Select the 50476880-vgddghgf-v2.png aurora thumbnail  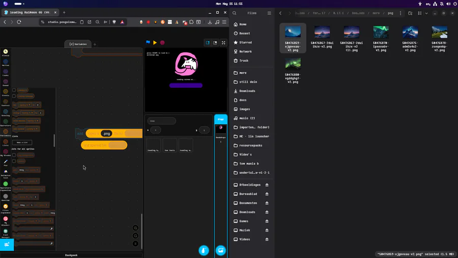click(x=293, y=63)
